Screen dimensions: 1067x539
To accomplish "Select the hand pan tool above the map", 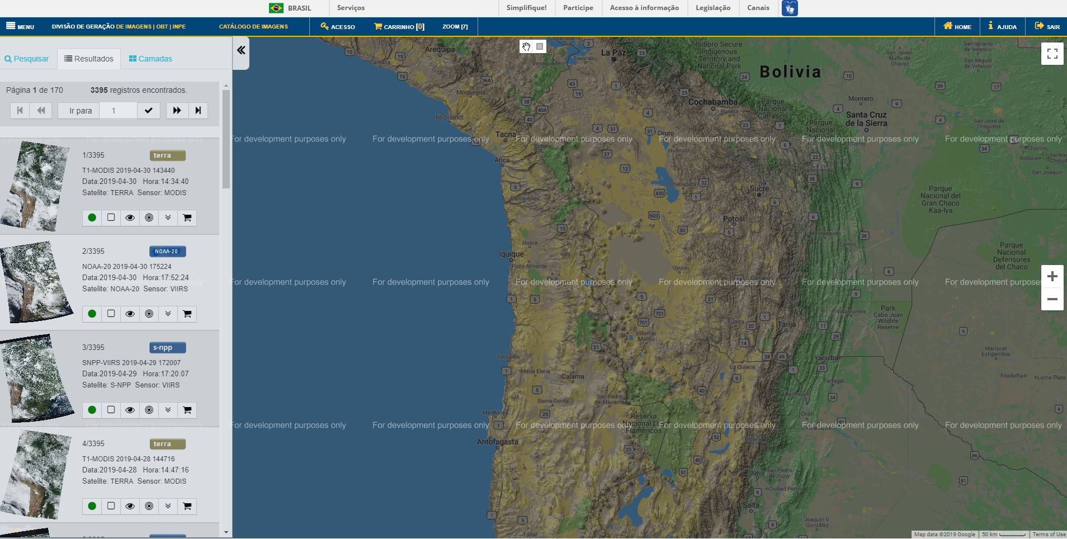I will (x=526, y=46).
